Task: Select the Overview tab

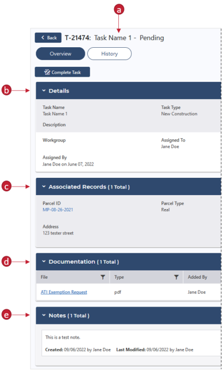Action: 60,54
